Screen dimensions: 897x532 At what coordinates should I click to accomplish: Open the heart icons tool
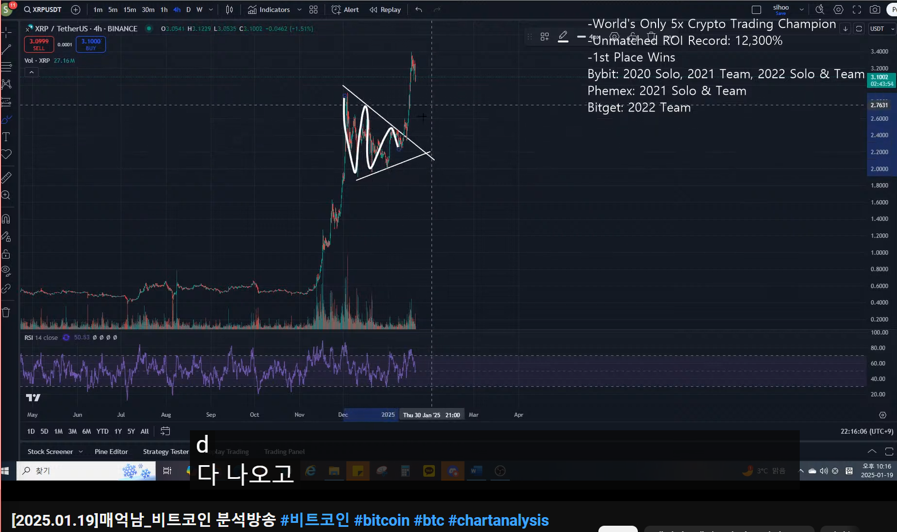[x=6, y=154]
